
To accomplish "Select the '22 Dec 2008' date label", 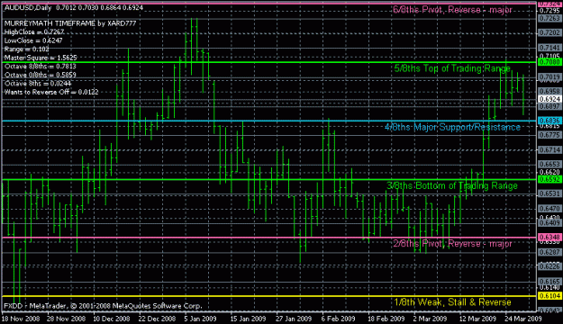I will [x=157, y=319].
